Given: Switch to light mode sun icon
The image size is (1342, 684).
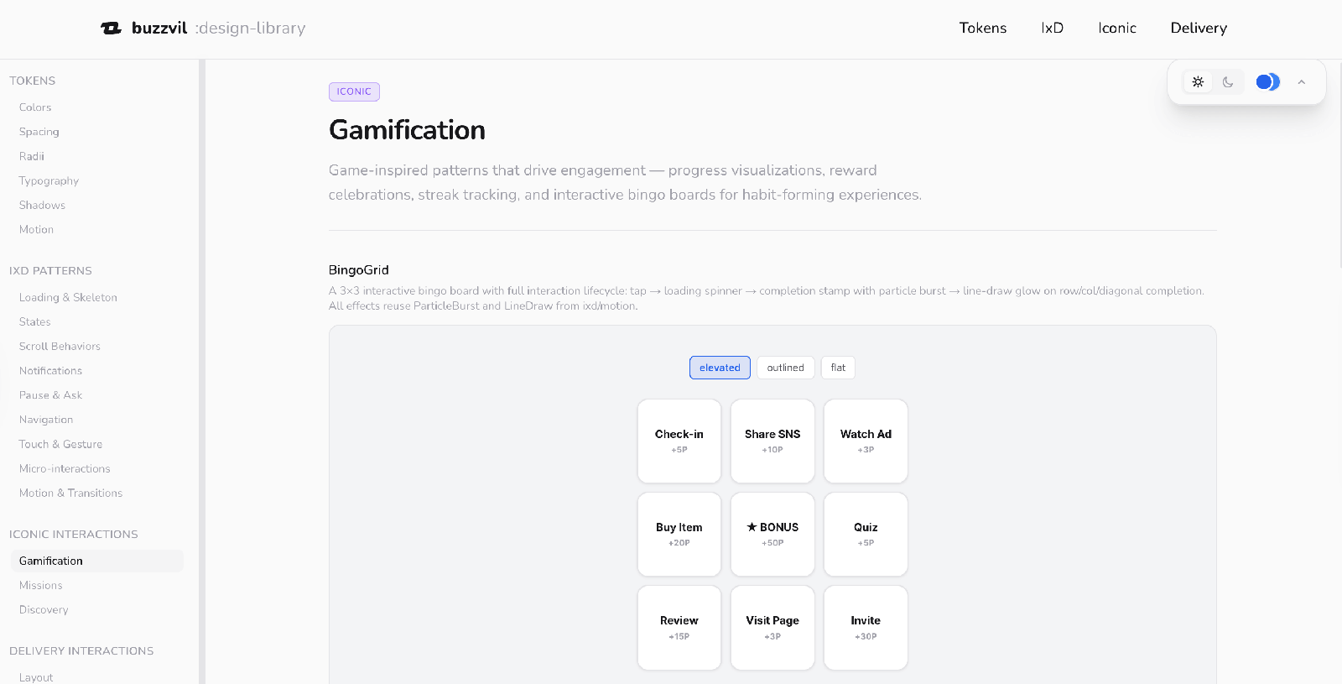Looking at the screenshot, I should coord(1198,82).
